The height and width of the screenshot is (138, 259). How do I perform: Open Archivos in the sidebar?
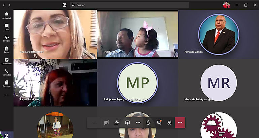coord(7,84)
